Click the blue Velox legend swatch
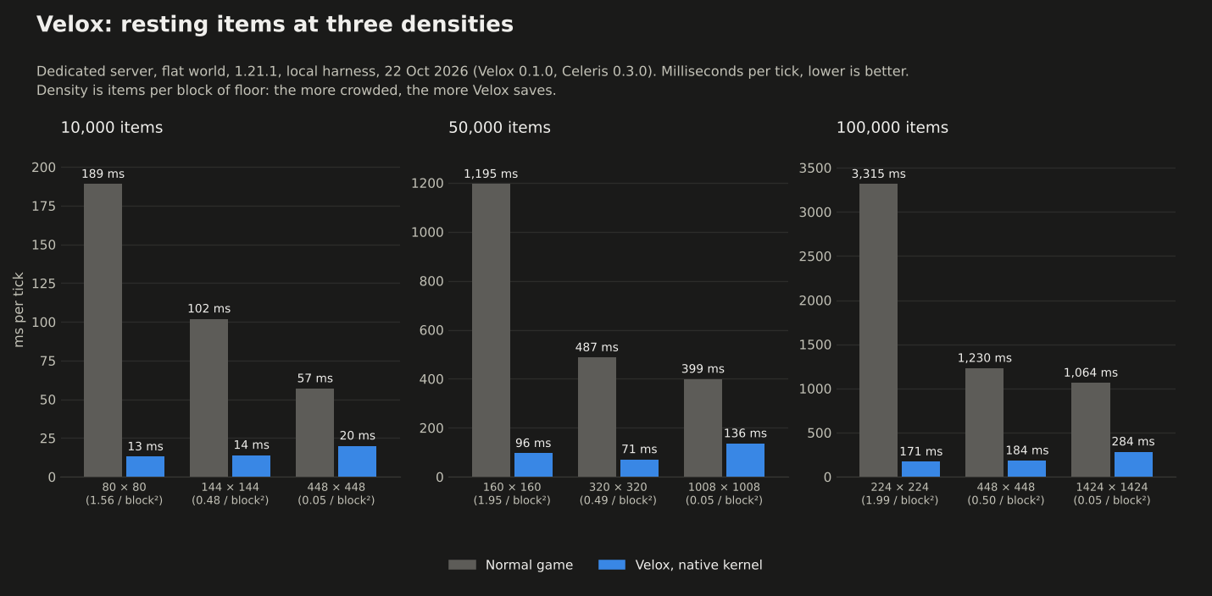The height and width of the screenshot is (596, 1212). click(x=612, y=565)
